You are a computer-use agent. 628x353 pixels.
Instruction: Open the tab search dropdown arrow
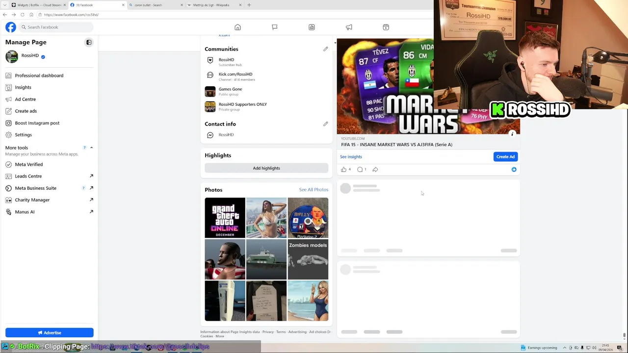click(x=5, y=5)
